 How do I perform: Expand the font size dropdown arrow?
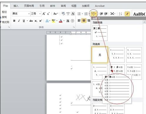pos(40,14)
